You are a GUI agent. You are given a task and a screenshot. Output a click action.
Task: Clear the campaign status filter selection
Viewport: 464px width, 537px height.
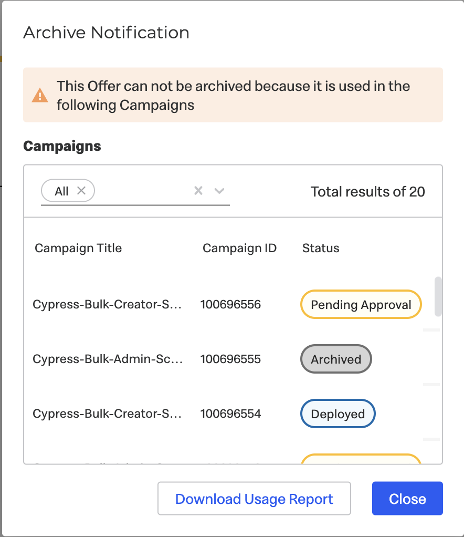pyautogui.click(x=198, y=190)
